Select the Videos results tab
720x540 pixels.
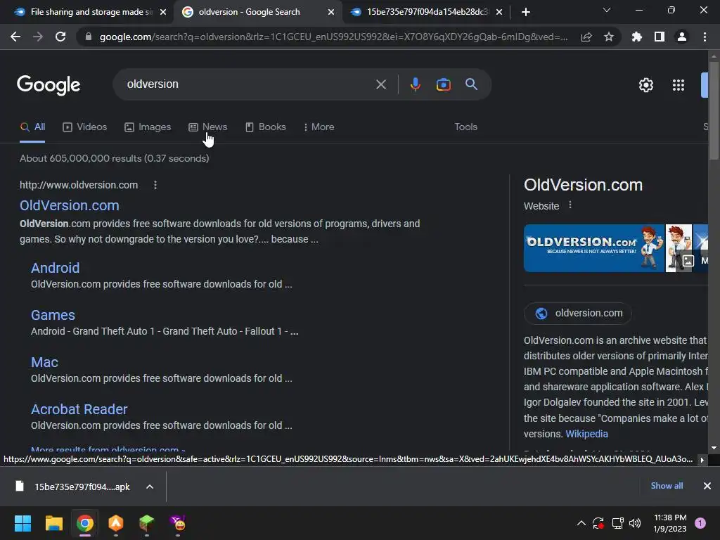click(x=85, y=127)
